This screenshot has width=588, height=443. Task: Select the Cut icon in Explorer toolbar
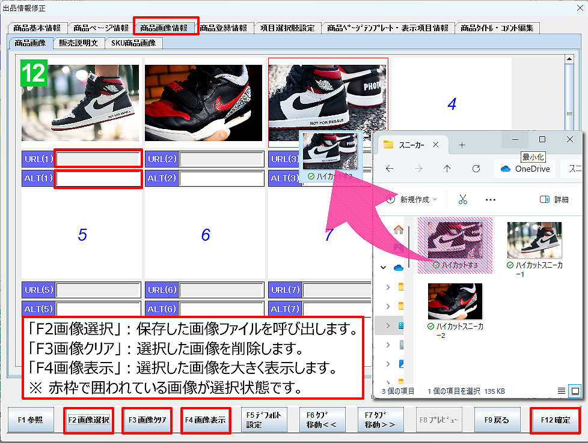[x=463, y=199]
